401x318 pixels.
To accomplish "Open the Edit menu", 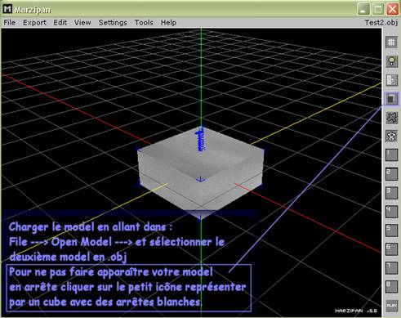I will pyautogui.click(x=60, y=23).
